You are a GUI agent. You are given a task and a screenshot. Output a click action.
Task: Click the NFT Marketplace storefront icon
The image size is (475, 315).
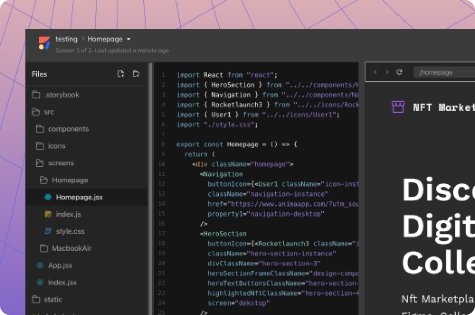click(x=398, y=107)
